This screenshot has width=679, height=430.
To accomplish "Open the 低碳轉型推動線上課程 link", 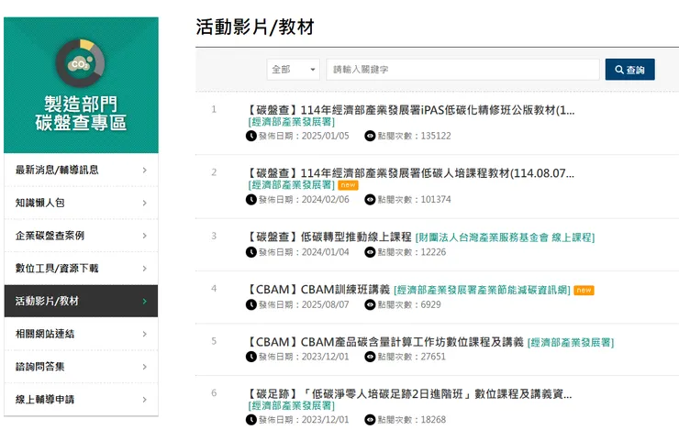I will (328, 237).
